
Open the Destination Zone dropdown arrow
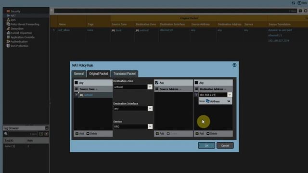150,87
